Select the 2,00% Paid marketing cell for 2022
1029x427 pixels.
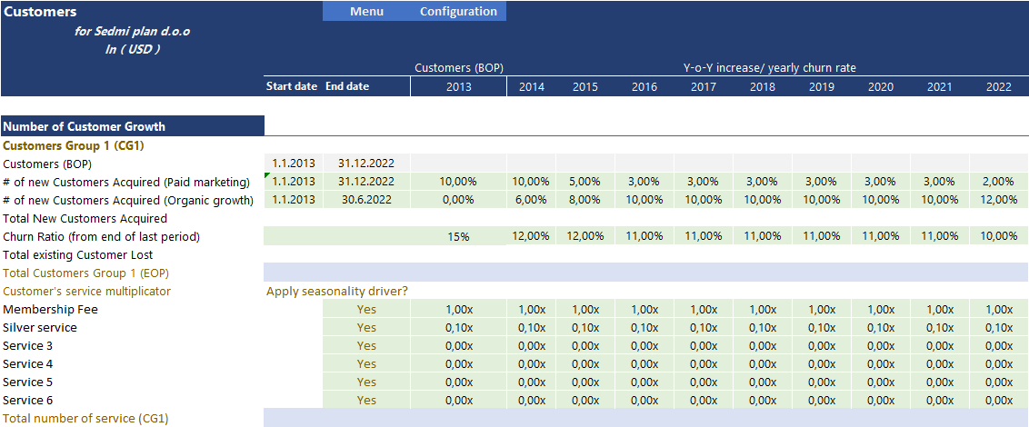click(998, 182)
